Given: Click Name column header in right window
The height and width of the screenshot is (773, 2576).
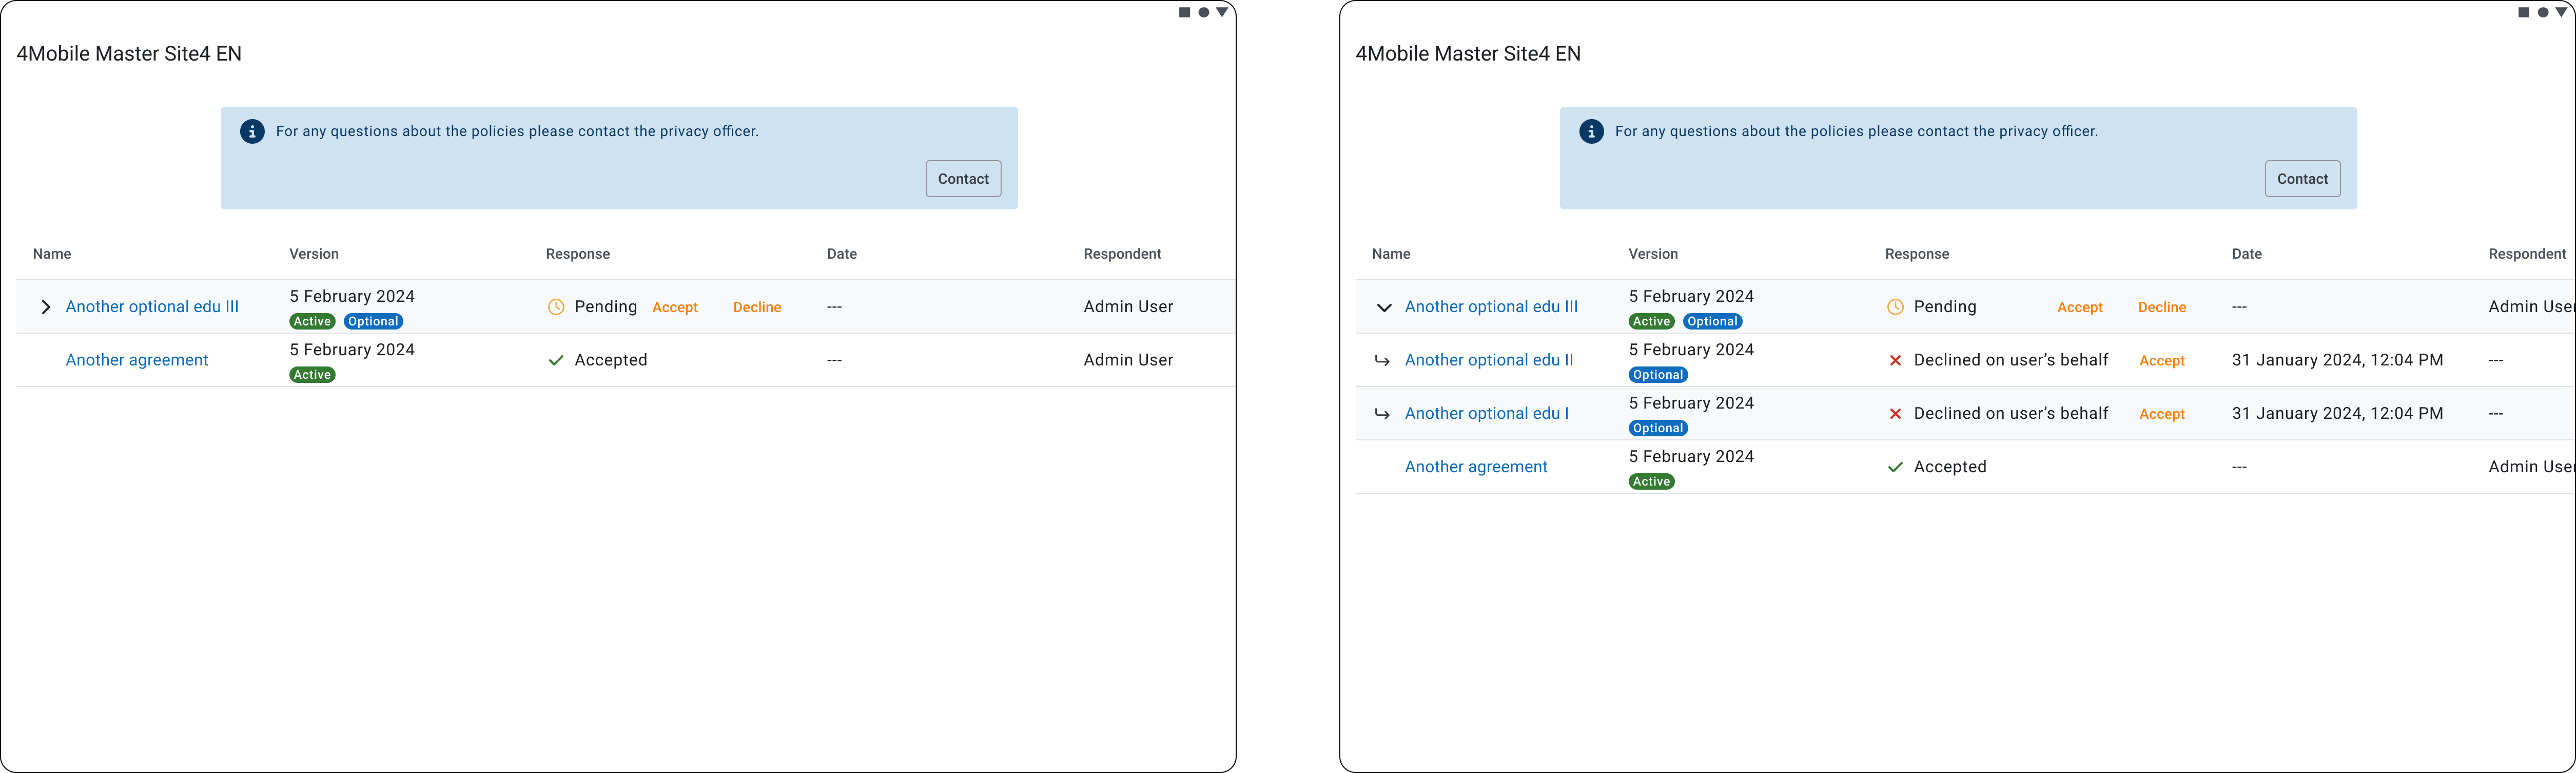Looking at the screenshot, I should [x=1391, y=254].
